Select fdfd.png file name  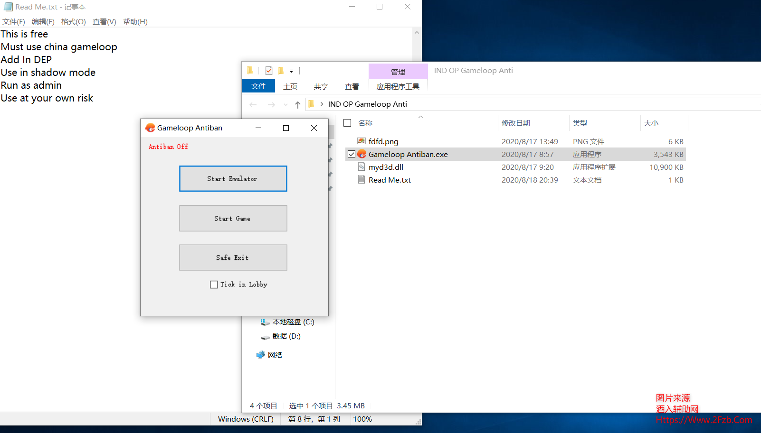point(383,141)
